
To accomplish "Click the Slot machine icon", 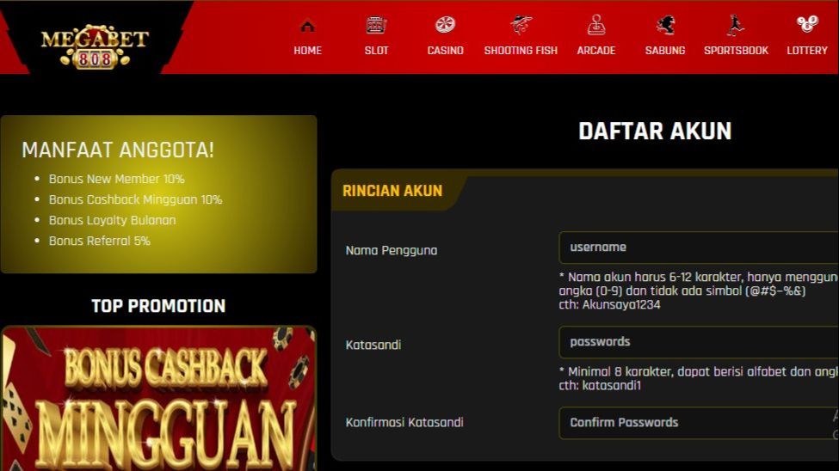I will coord(376,25).
